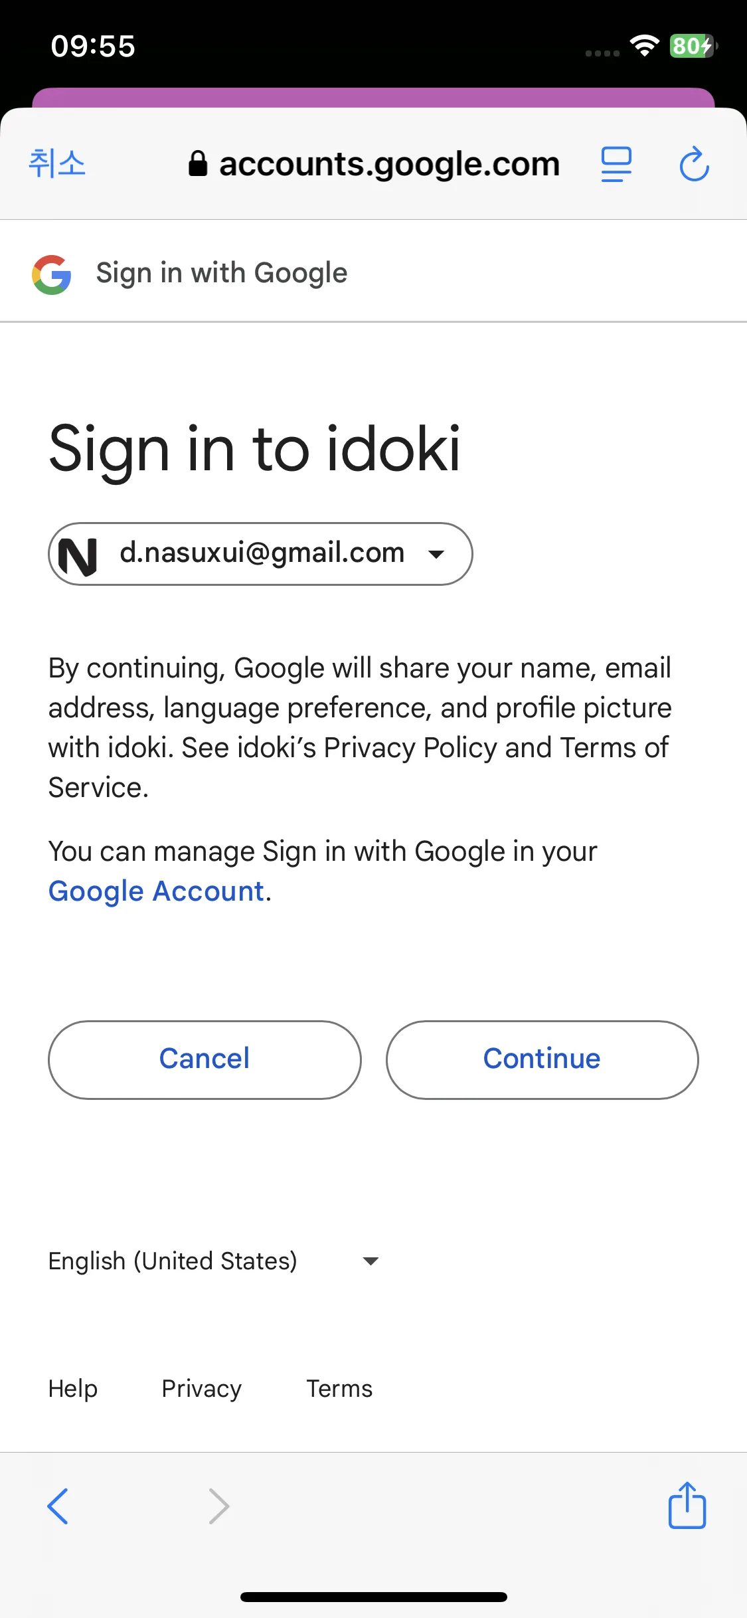Image resolution: width=747 pixels, height=1618 pixels.
Task: Open the Google Account link
Action: pyautogui.click(x=157, y=891)
